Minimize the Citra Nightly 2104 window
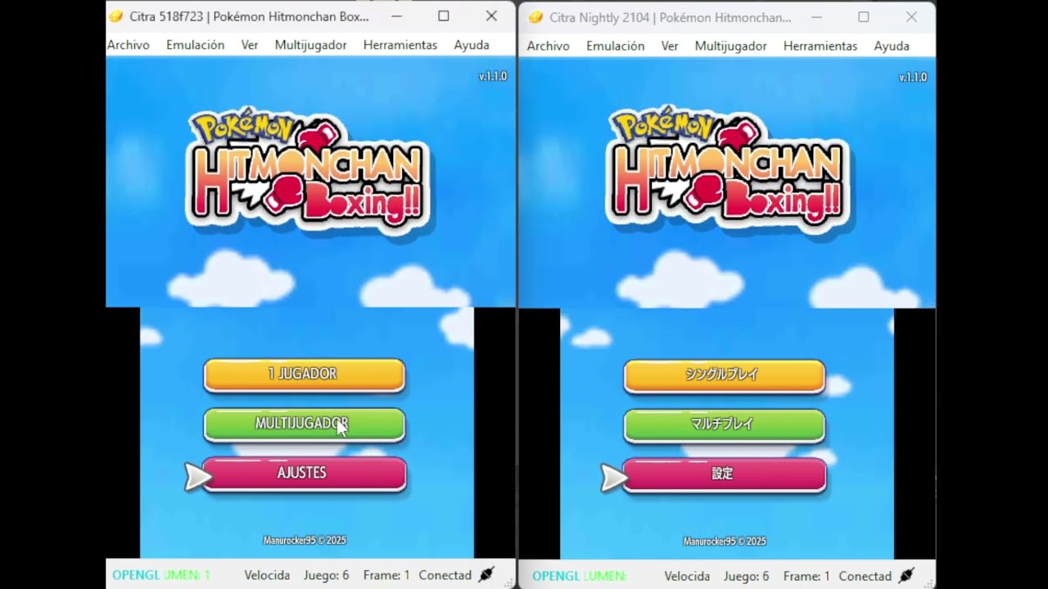The width and height of the screenshot is (1048, 589). click(x=817, y=17)
